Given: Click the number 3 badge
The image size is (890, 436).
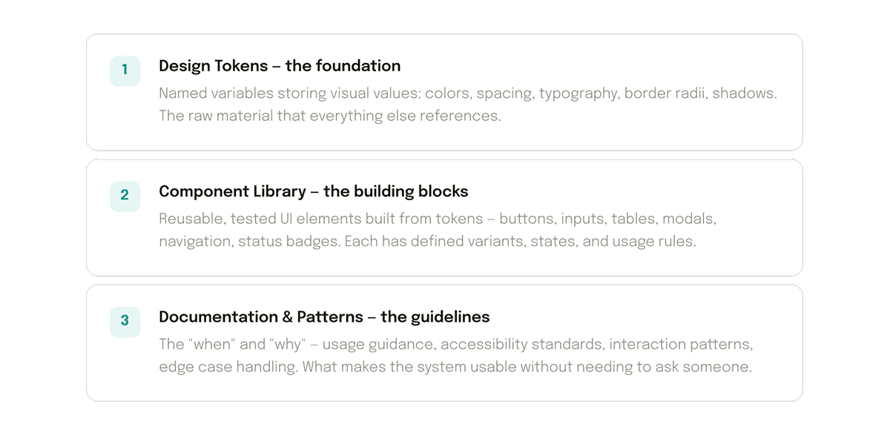Looking at the screenshot, I should 125,321.
